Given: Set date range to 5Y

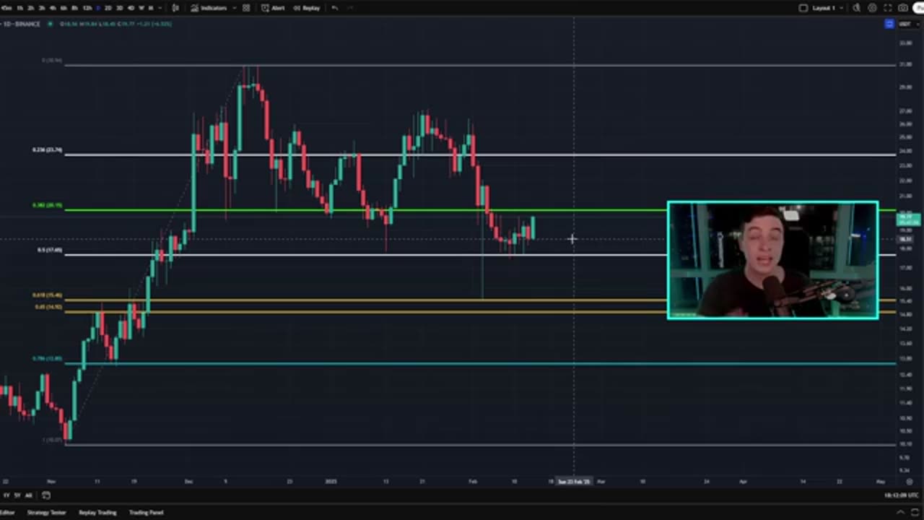Looking at the screenshot, I should click(17, 495).
